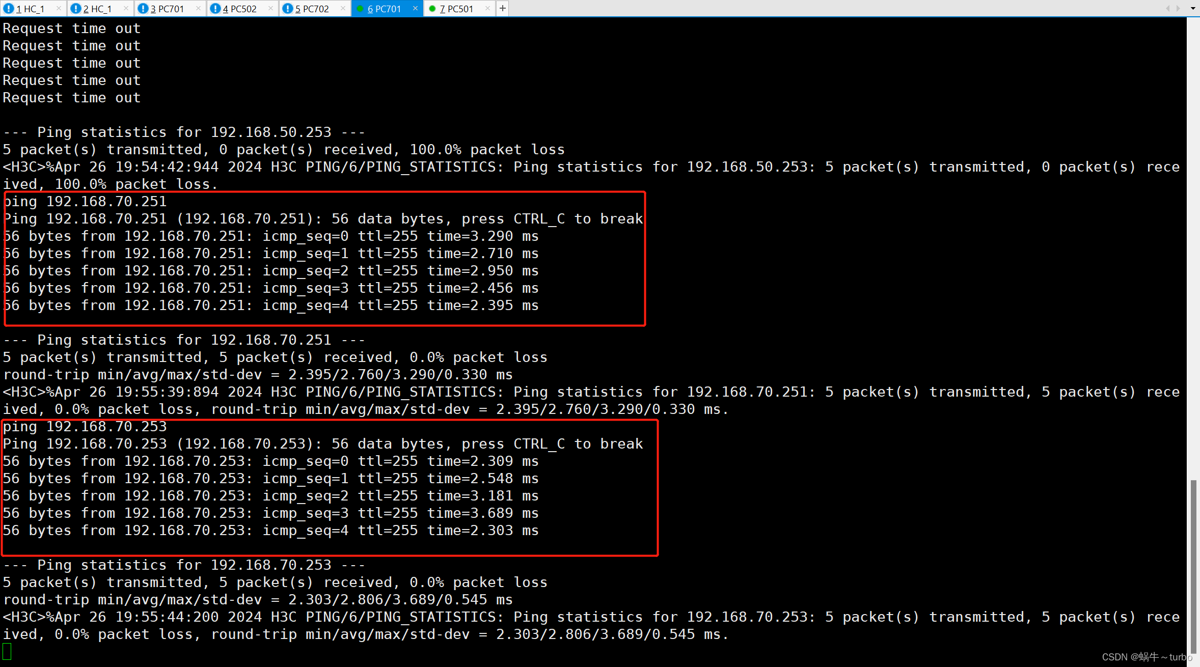This screenshot has width=1200, height=667.
Task: Click '--- Ping statistics for 192.168.70.251 ---' line
Action: pyautogui.click(x=184, y=340)
